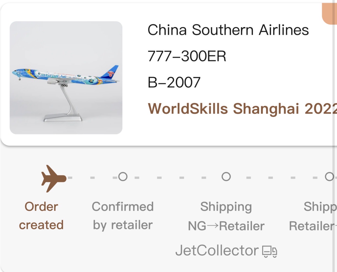The width and height of the screenshot is (337, 272).
Task: Click the airplane icon for Order created
Action: (x=53, y=178)
